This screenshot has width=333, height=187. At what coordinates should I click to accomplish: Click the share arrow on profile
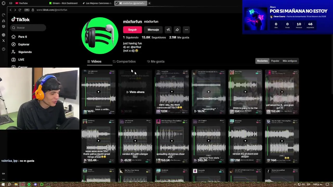click(x=177, y=30)
